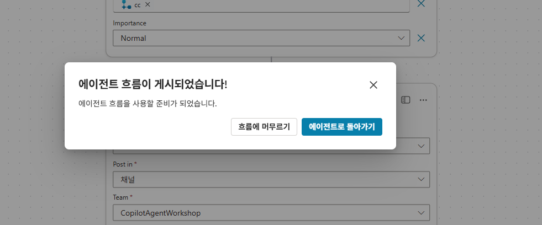
Task: Click the Post in label text
Action: click(x=123, y=164)
